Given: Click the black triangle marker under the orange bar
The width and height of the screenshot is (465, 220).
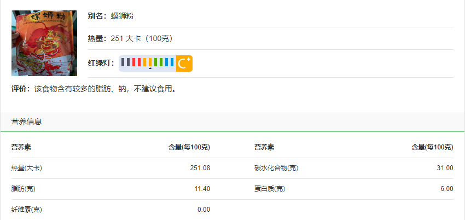Looking at the screenshot, I should [x=150, y=68].
